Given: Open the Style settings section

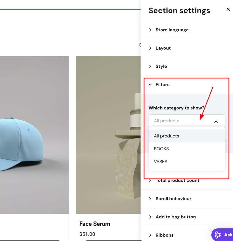Looking at the screenshot, I should click(161, 66).
